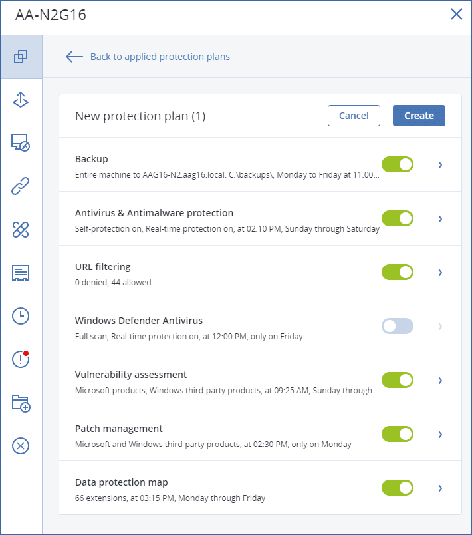Click the Create button
472x535 pixels.
pos(419,115)
